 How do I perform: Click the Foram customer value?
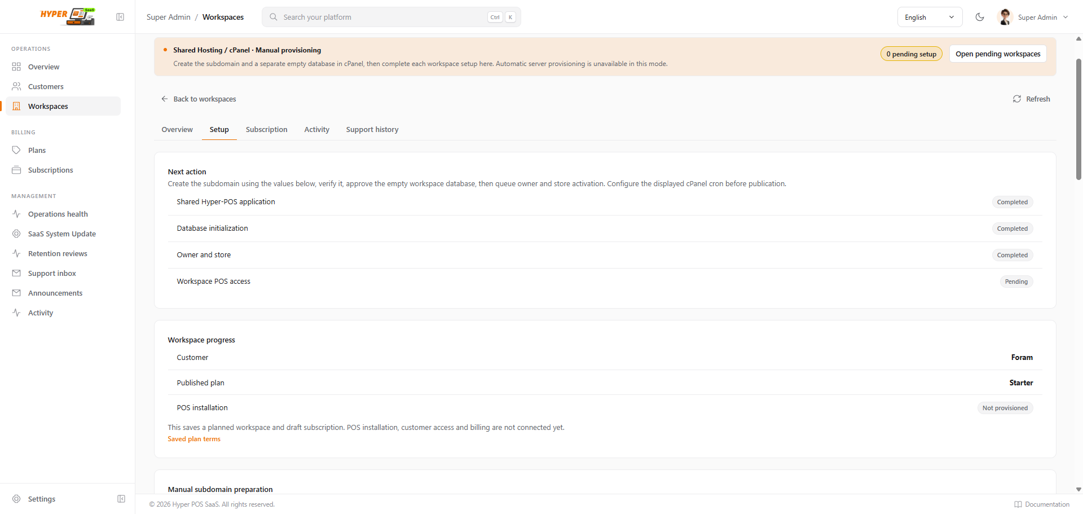1022,357
